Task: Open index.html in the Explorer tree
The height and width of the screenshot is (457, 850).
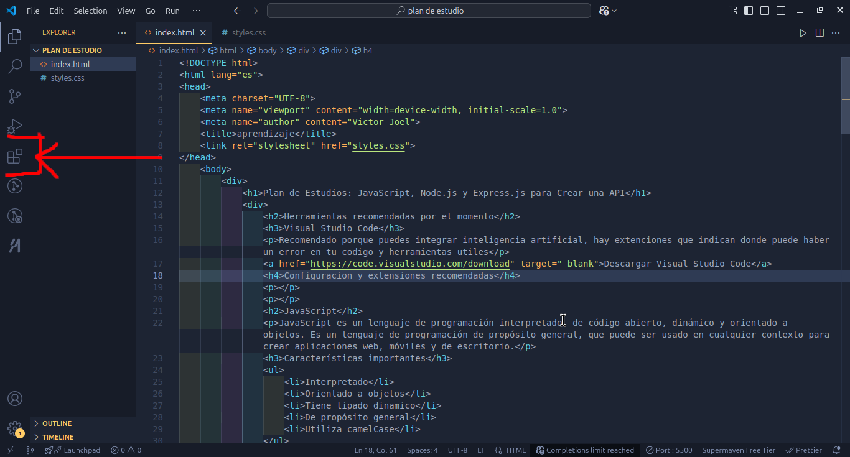Action: (83, 64)
